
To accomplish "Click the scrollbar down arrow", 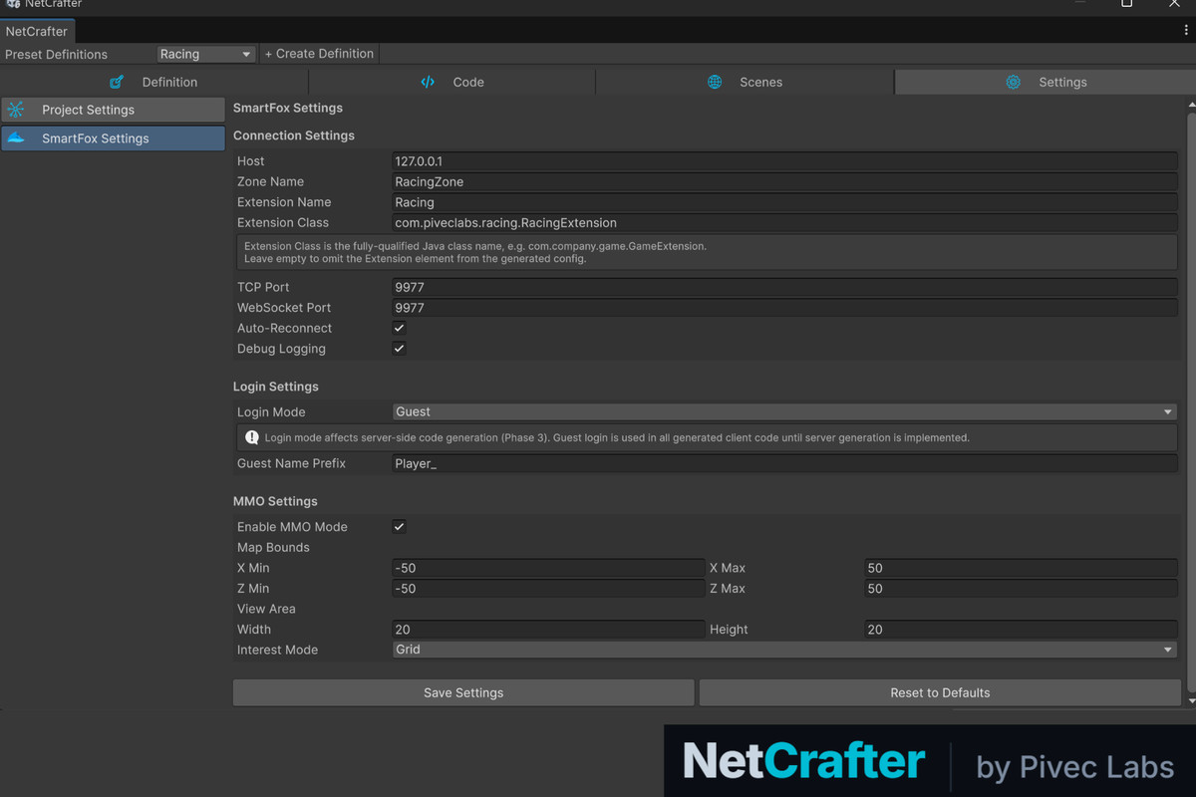I will tap(1191, 701).
